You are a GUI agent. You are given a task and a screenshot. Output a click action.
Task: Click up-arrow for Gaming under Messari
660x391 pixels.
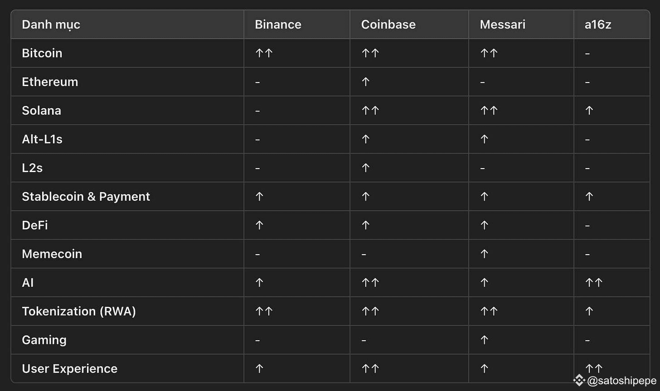click(x=484, y=340)
